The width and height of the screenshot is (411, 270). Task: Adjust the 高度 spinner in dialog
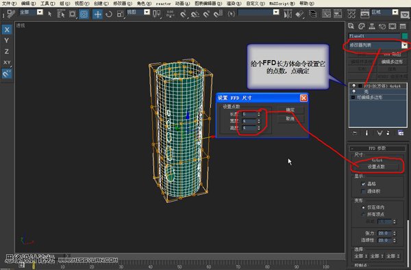tap(259, 128)
